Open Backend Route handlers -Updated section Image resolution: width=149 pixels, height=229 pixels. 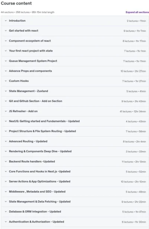pos(75,162)
